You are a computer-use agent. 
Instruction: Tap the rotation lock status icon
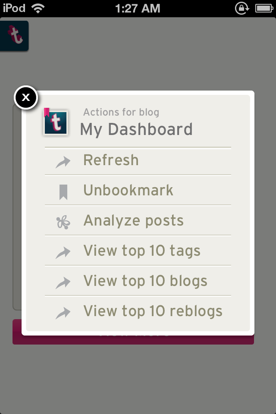[x=242, y=9]
